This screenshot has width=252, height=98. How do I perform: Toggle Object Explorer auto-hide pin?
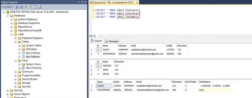[x=82, y=2]
